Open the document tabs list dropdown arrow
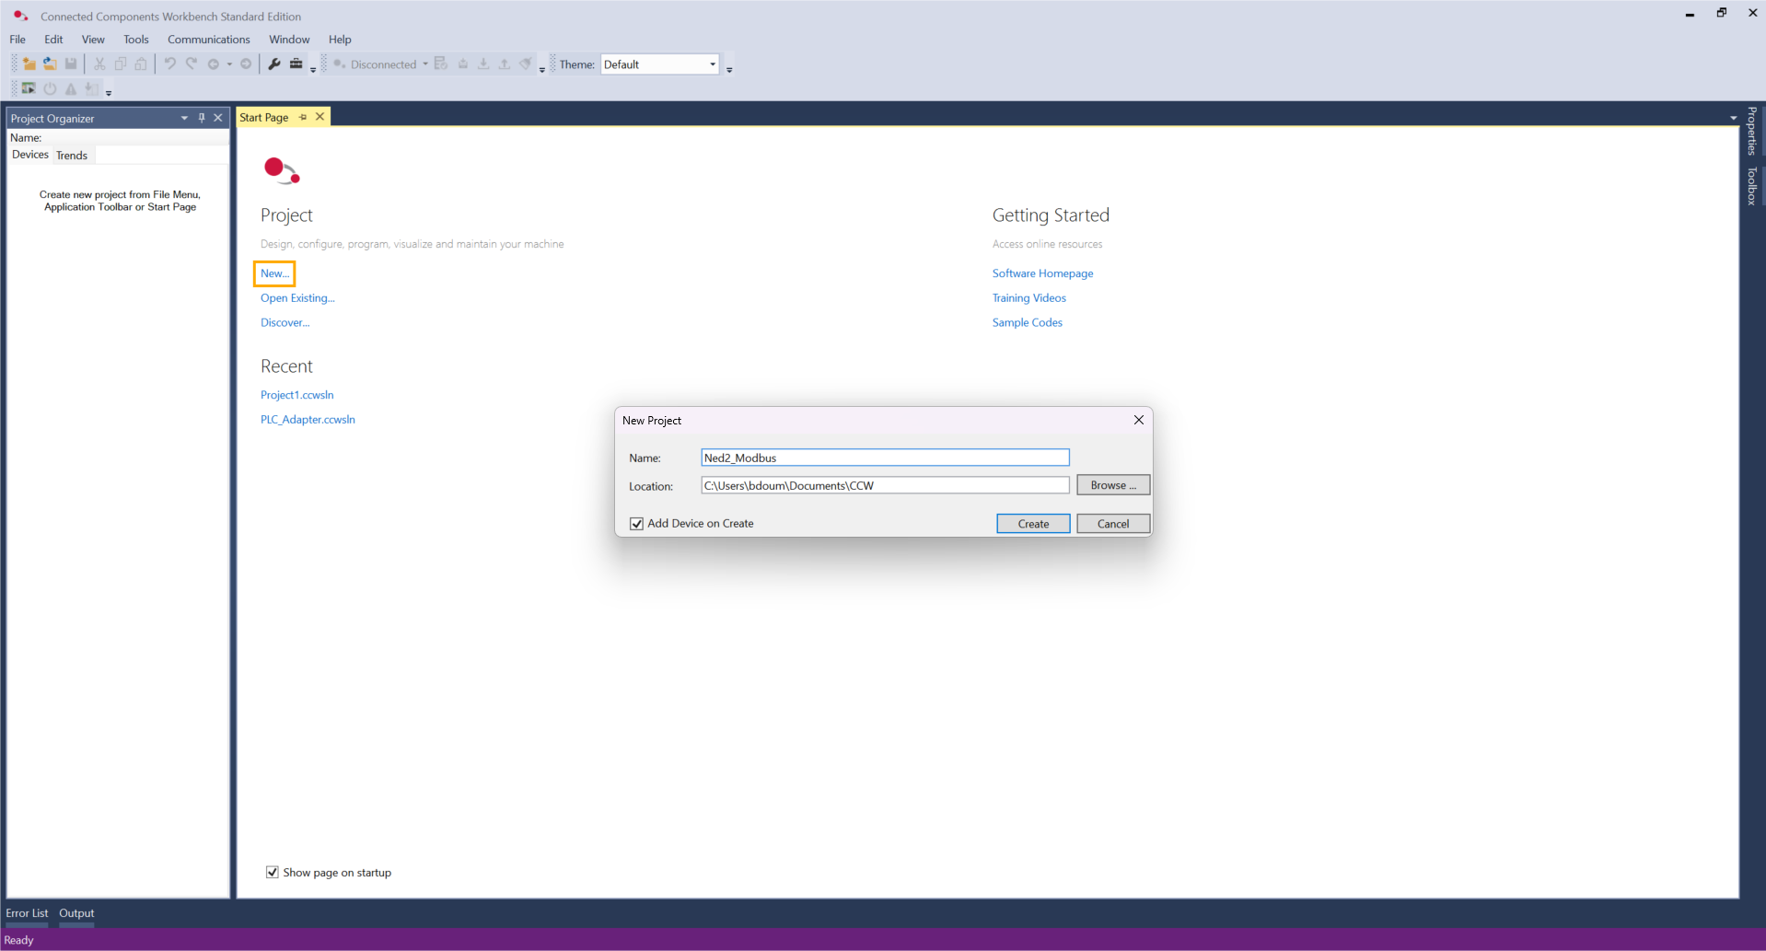Image resolution: width=1766 pixels, height=951 pixels. [1733, 118]
